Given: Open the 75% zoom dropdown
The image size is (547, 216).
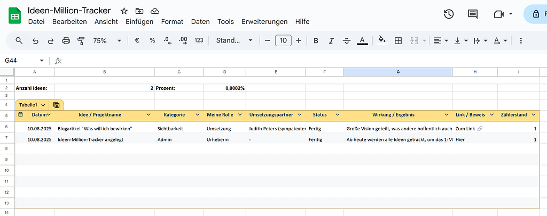Looking at the screenshot, I should tap(107, 40).
